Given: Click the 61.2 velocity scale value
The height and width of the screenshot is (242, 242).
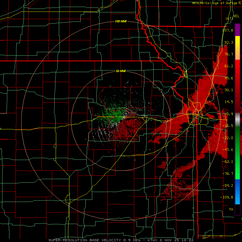Looking at the screenshot, I should click(x=229, y=66).
